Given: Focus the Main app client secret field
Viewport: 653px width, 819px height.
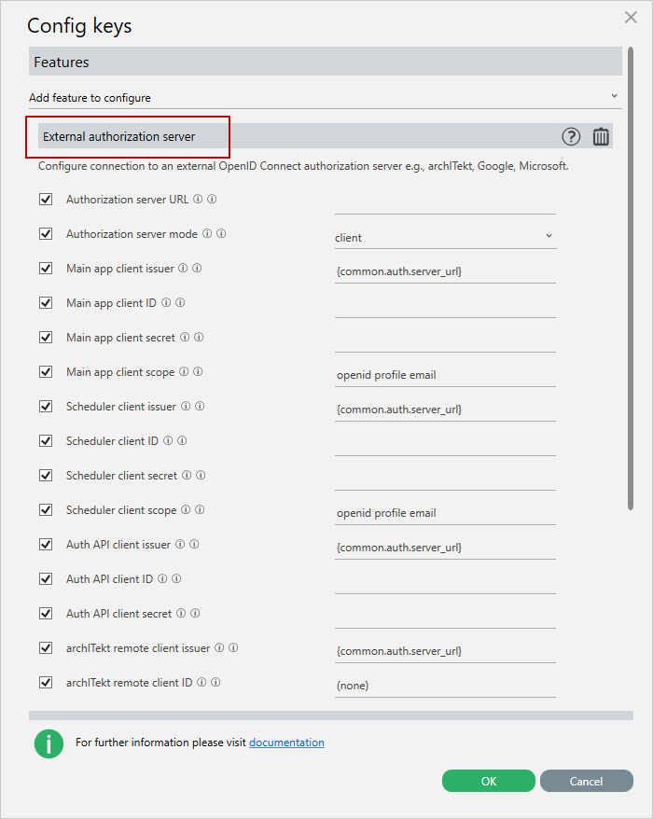Looking at the screenshot, I should (445, 340).
